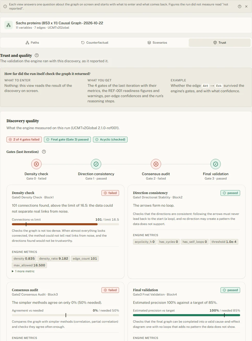252x341 pixels.
Task: Click the Agreement vs needed progress bar
Action: coord(65,315)
